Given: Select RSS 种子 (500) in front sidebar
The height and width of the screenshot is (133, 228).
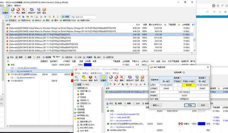Looking at the screenshot, I should 86,128.
